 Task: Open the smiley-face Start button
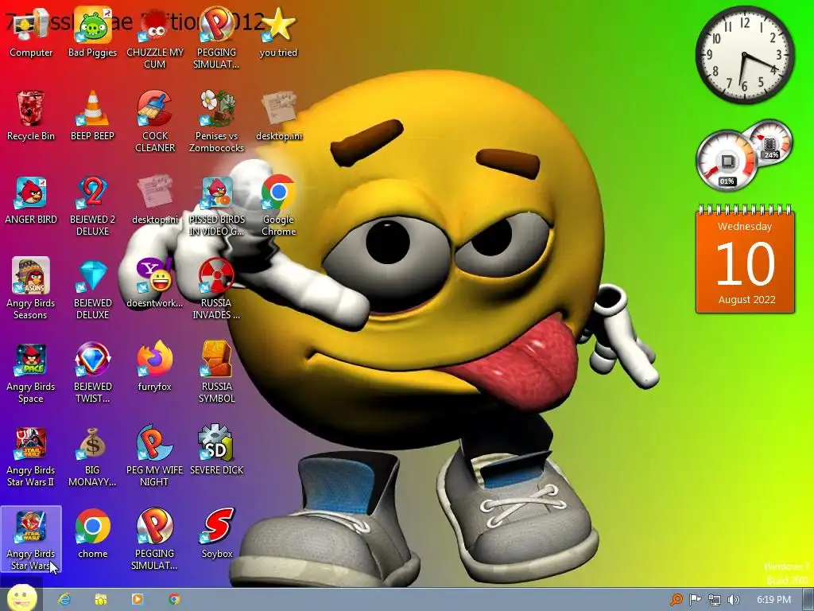(21, 598)
